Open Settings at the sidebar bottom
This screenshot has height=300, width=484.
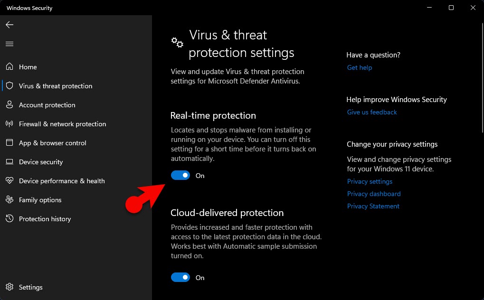30,287
